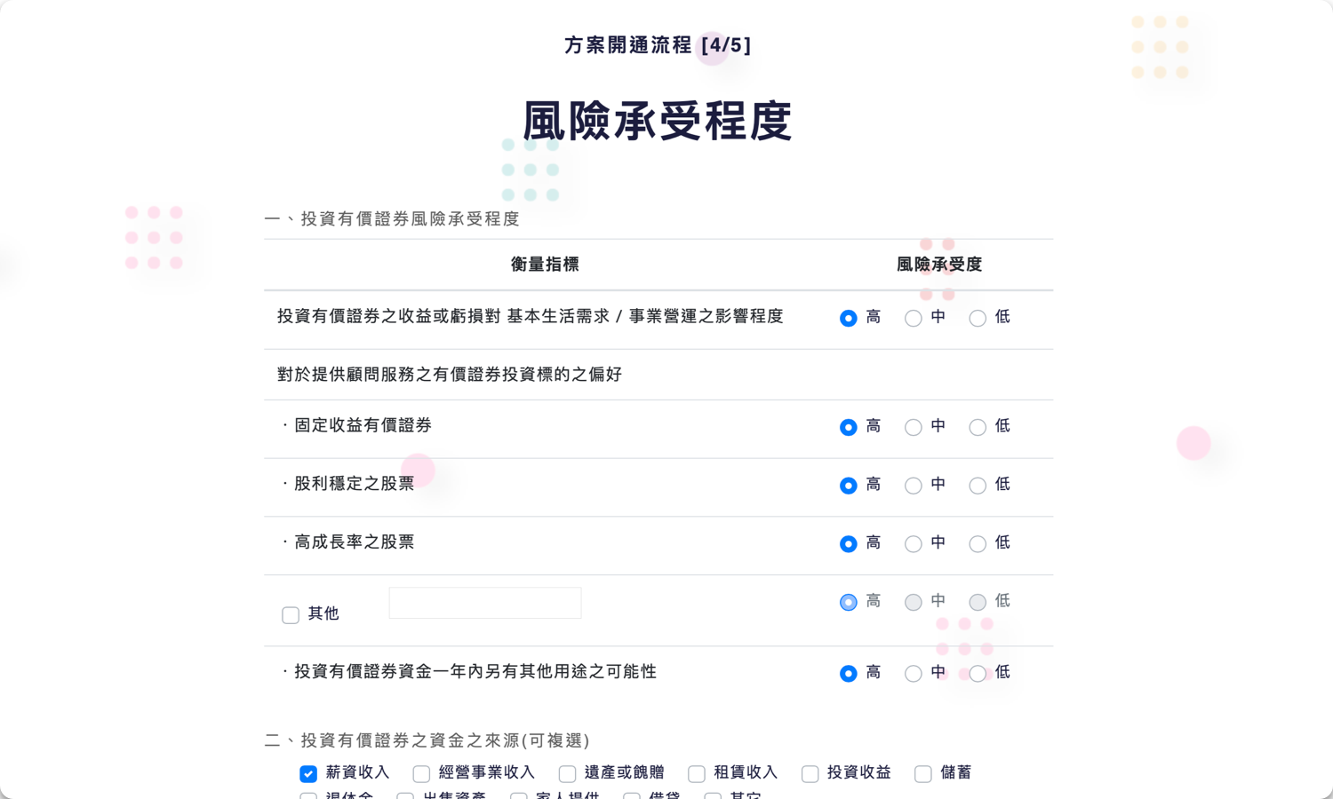Enable the 其他 checkbox
Viewport: 1333px width, 799px height.
pos(291,615)
